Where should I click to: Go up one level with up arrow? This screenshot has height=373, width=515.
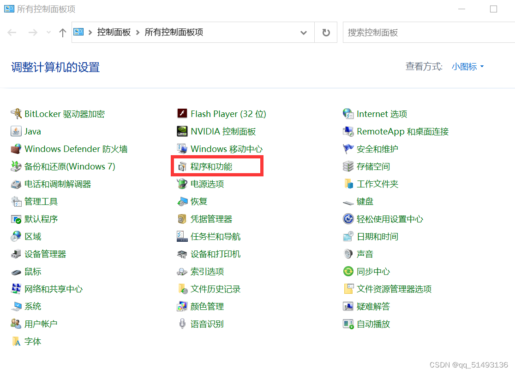tap(62, 32)
